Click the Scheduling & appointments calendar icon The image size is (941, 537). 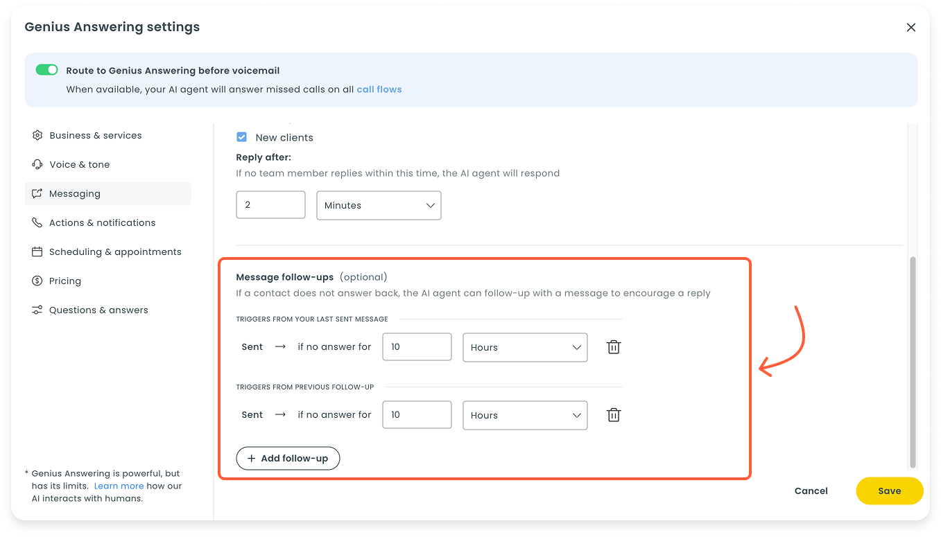[x=37, y=252]
